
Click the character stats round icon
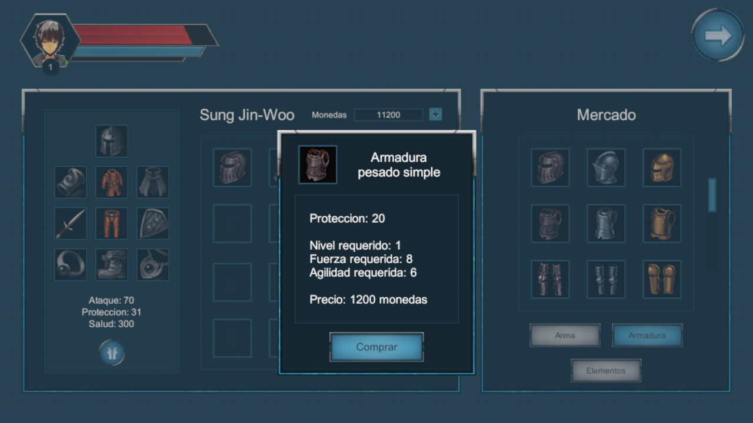(x=112, y=353)
